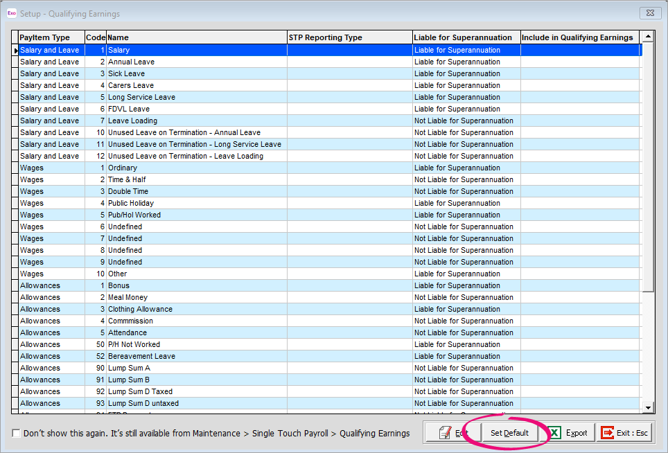
Task: Click the row indicator arrow beside Salary row
Action: tap(15, 51)
